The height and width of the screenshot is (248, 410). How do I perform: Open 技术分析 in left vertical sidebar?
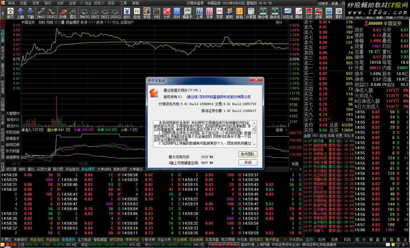click(x=3, y=53)
